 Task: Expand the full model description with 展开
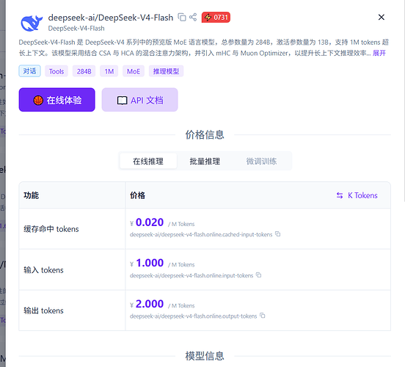tap(379, 54)
